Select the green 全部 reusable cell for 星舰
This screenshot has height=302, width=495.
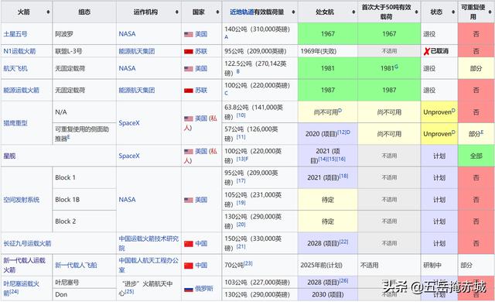(x=476, y=156)
